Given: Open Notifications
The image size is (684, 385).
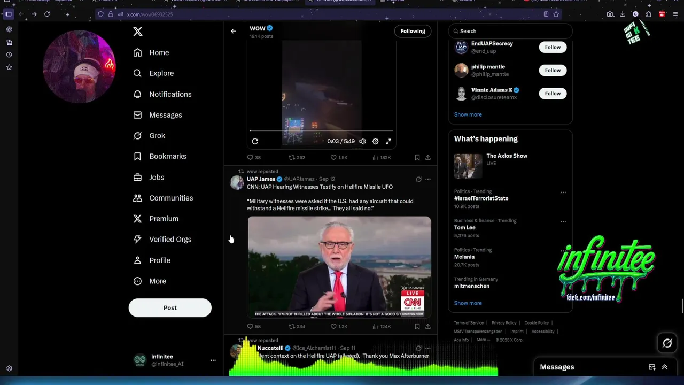Looking at the screenshot, I should point(162,94).
